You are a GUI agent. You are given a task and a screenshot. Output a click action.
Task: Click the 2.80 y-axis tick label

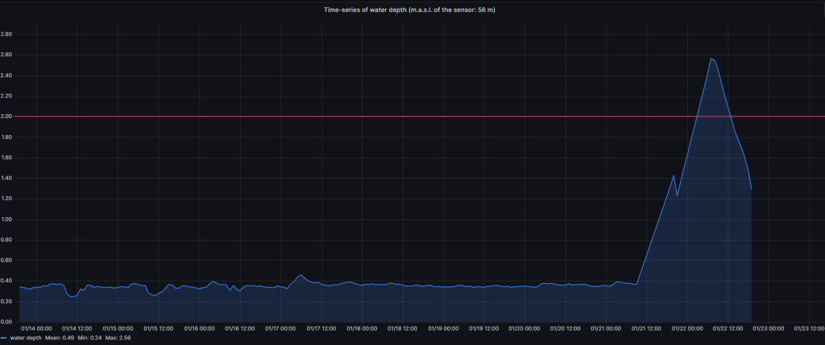coord(7,35)
